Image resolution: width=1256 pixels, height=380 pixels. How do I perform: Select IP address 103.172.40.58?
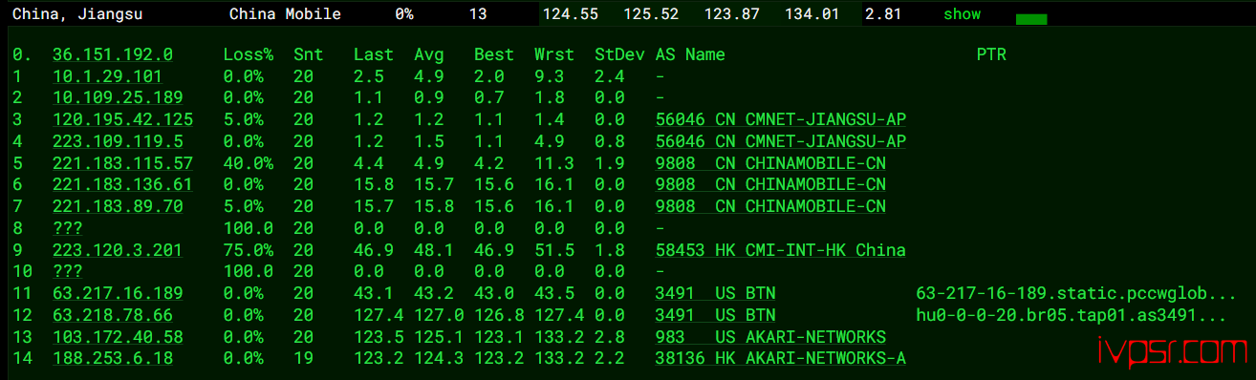(x=118, y=337)
